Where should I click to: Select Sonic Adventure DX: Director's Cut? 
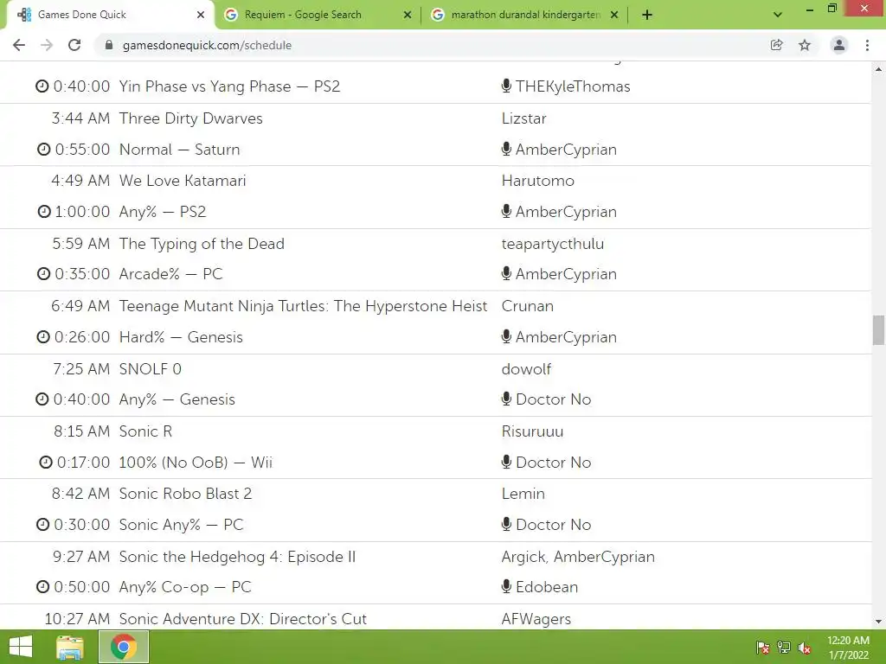(x=243, y=619)
